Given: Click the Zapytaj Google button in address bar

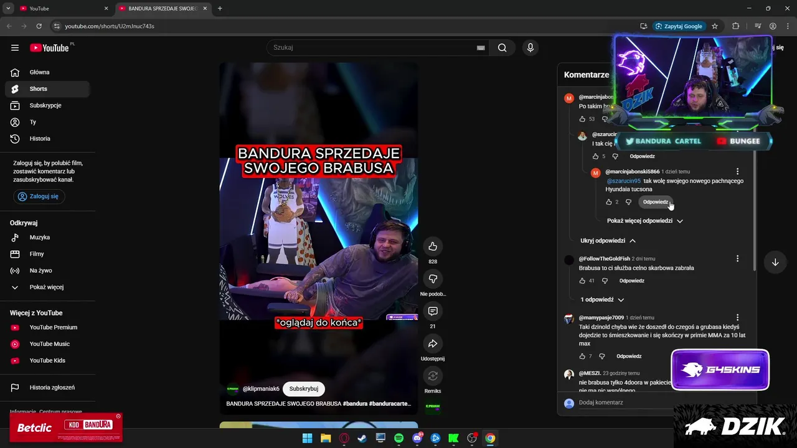Looking at the screenshot, I should pyautogui.click(x=679, y=26).
